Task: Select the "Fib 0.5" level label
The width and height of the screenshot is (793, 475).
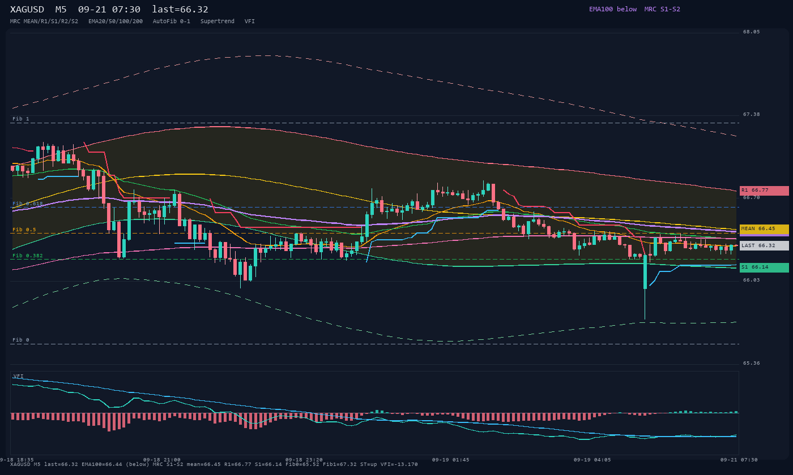Action: click(24, 230)
